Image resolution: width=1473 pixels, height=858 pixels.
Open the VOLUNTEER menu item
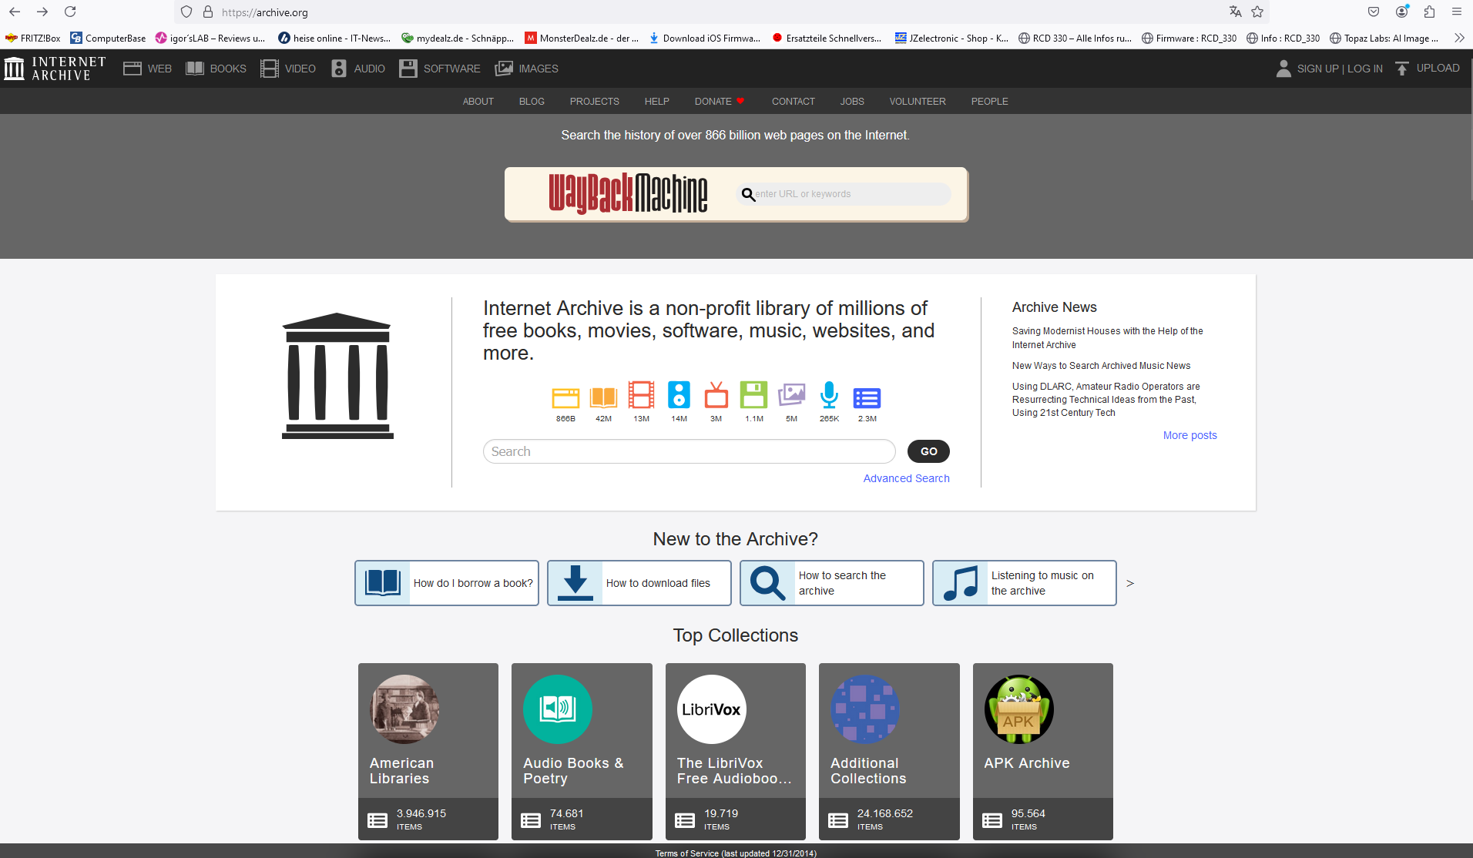tap(918, 101)
